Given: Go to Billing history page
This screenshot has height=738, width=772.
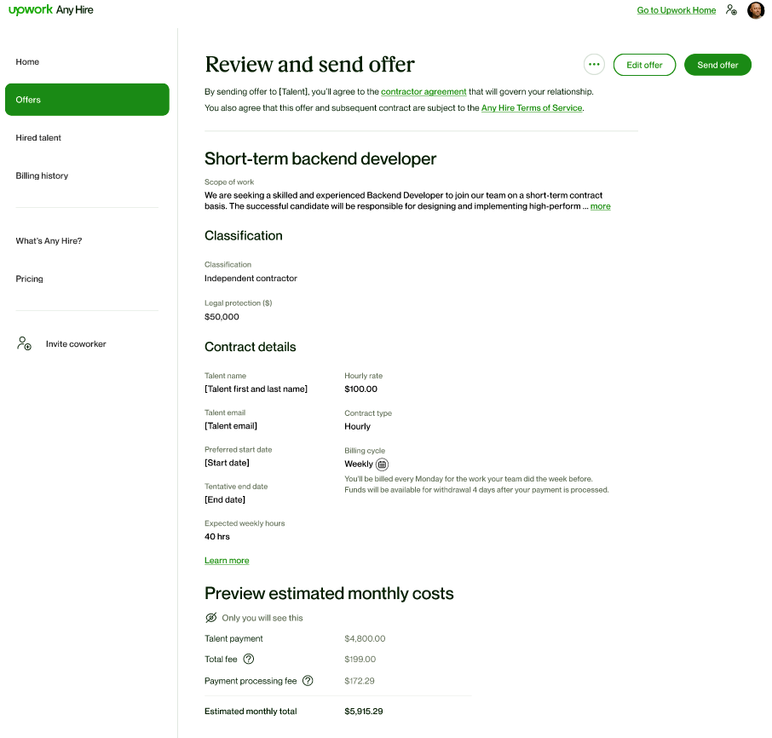Looking at the screenshot, I should (x=42, y=176).
